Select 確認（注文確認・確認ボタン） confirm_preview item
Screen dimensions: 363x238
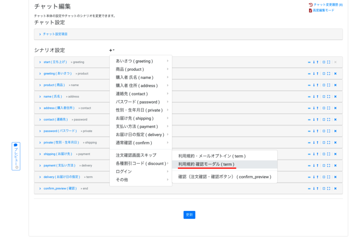click(x=224, y=177)
